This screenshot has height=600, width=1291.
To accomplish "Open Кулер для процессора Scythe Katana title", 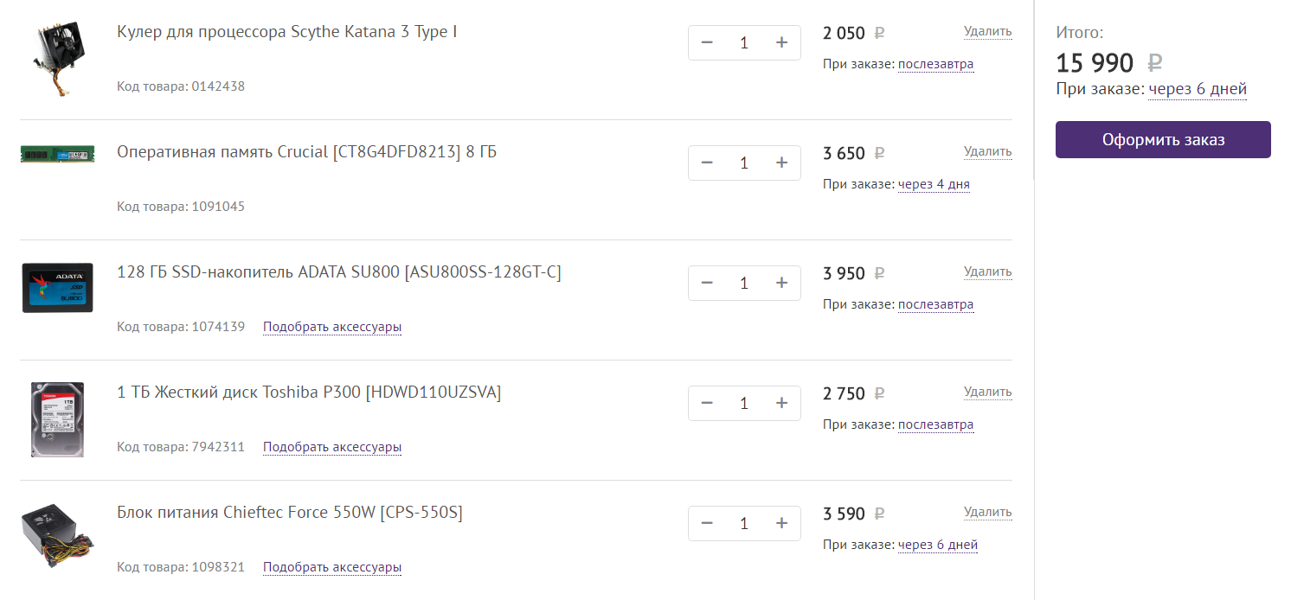I will (x=286, y=32).
